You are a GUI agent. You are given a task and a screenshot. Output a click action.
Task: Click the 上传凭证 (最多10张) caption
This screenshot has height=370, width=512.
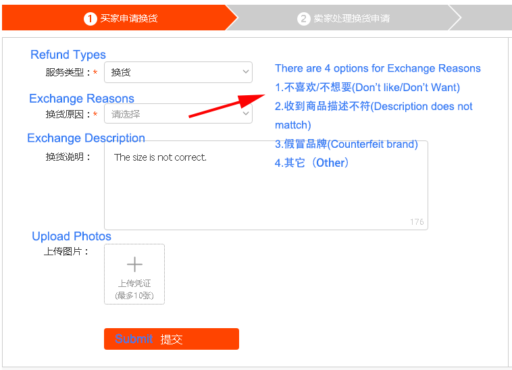coord(134,289)
